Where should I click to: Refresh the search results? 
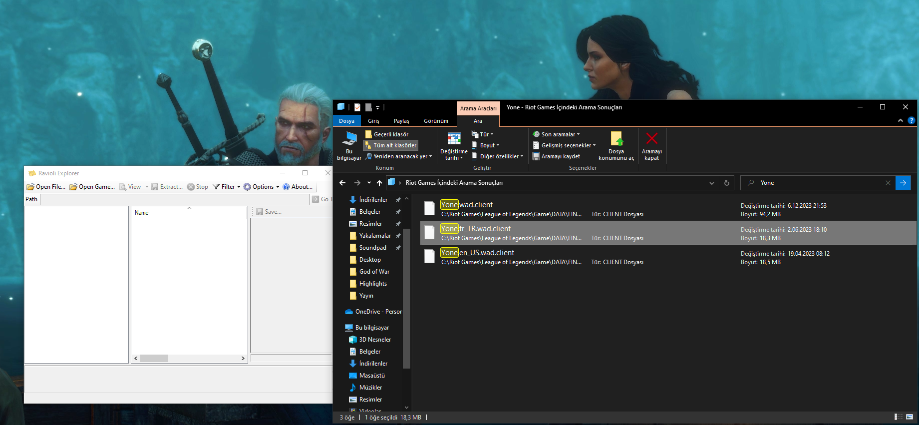point(727,183)
